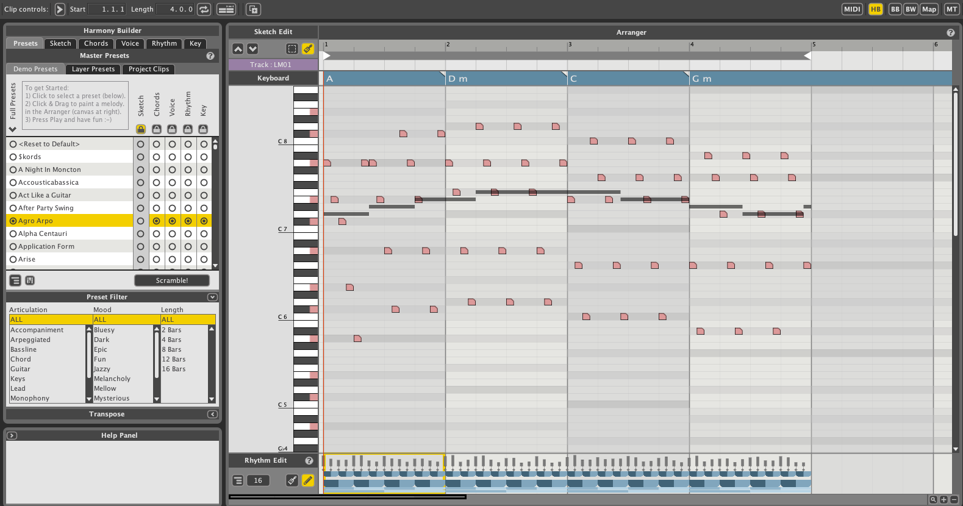Select the HB Harmony Builder button

click(x=876, y=9)
